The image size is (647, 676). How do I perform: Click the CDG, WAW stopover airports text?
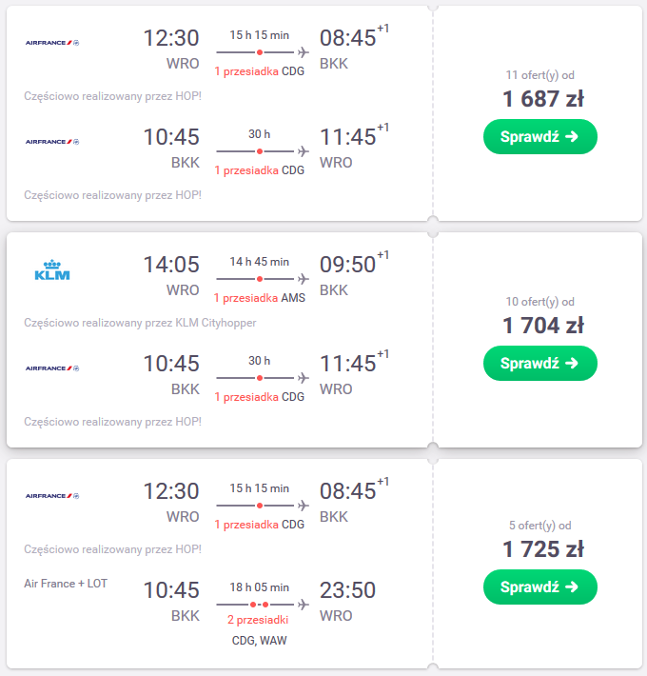coord(260,640)
